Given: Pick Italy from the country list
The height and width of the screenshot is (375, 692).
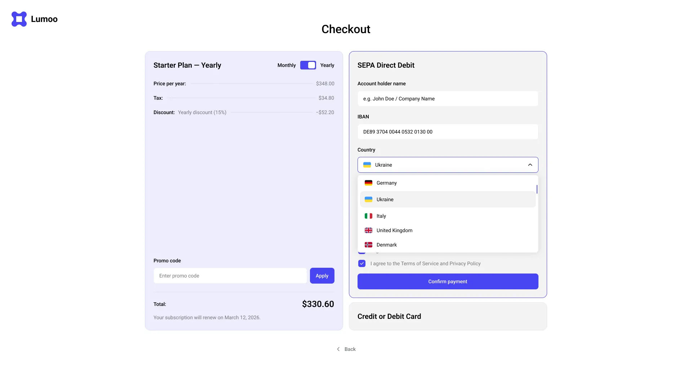Looking at the screenshot, I should 448,216.
